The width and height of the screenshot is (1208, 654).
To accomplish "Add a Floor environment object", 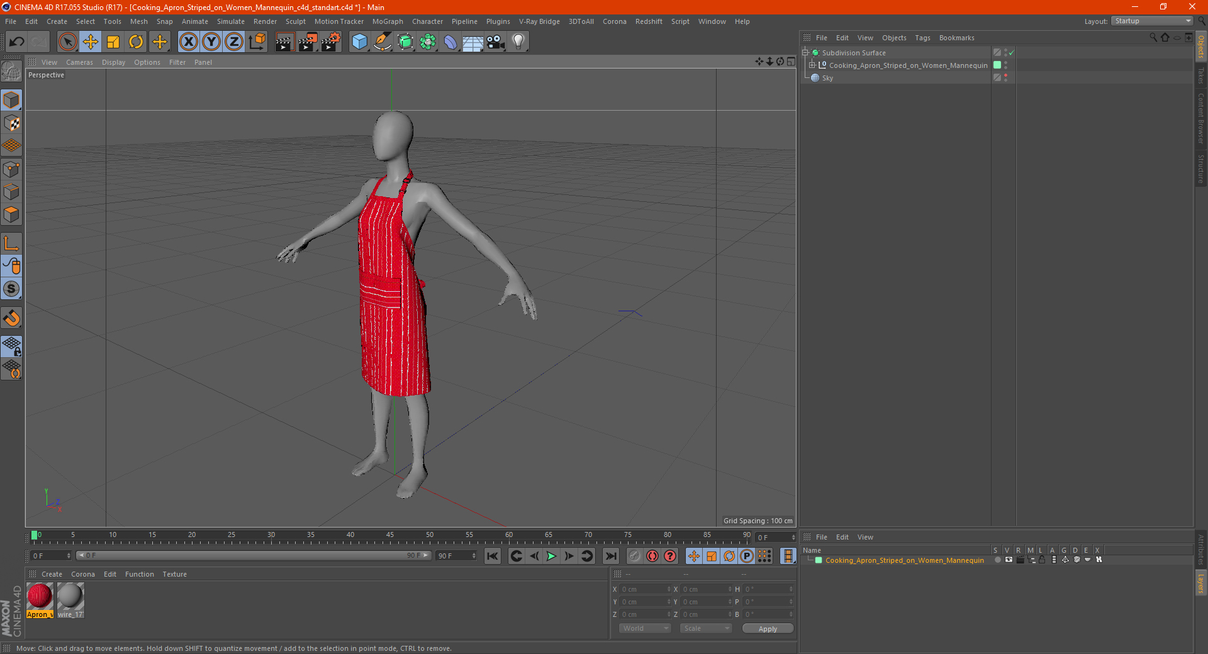I will point(473,42).
